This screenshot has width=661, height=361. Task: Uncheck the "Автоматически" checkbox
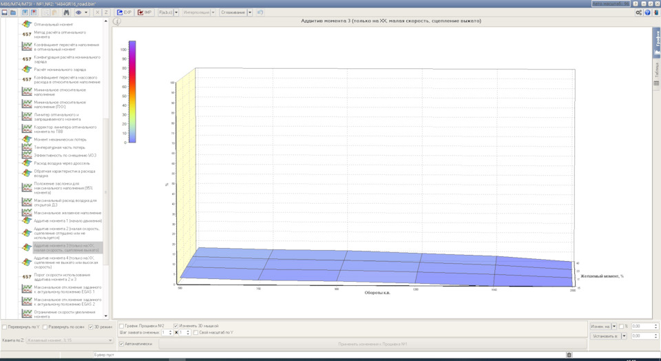tap(122, 343)
